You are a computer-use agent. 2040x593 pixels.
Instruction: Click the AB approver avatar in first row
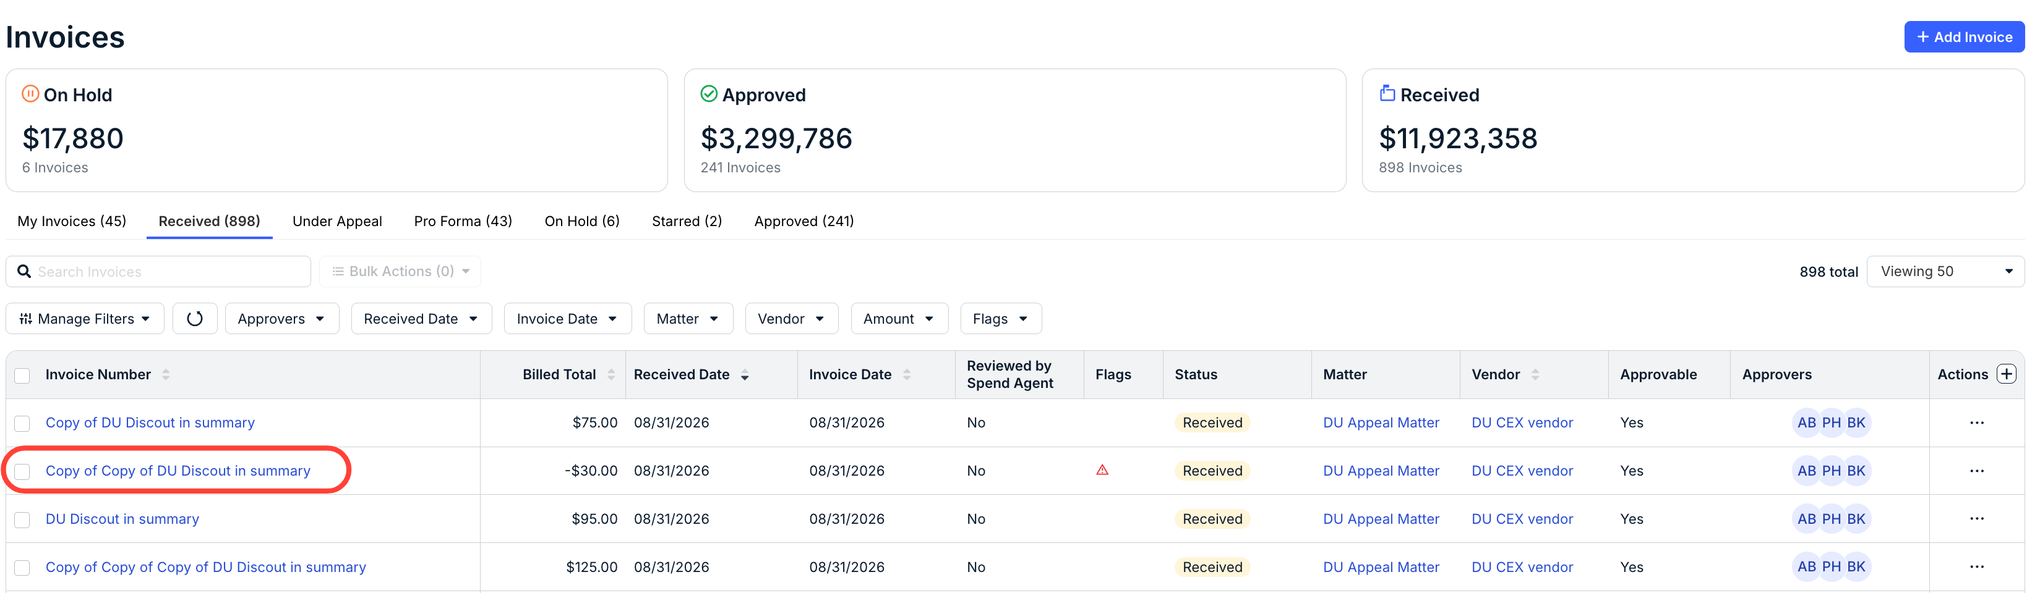point(1806,423)
